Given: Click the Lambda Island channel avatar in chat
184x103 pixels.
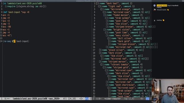Looking at the screenshot, I should click(x=155, y=5).
